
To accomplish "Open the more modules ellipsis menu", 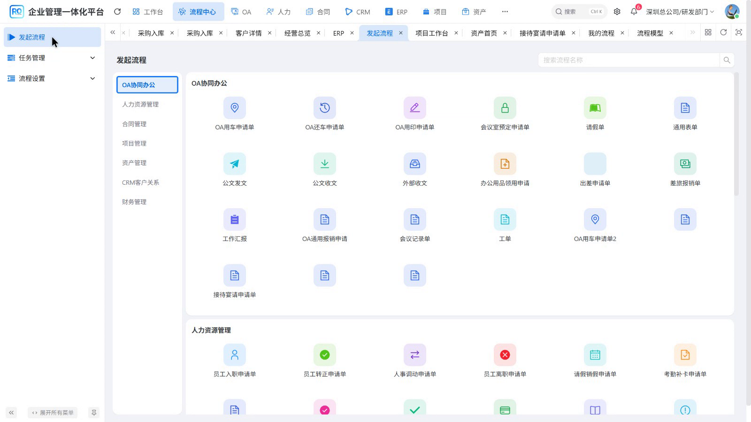I will point(505,12).
